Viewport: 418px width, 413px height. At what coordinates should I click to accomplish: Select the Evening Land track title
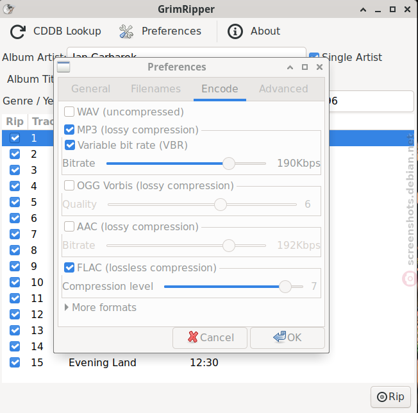tap(103, 362)
